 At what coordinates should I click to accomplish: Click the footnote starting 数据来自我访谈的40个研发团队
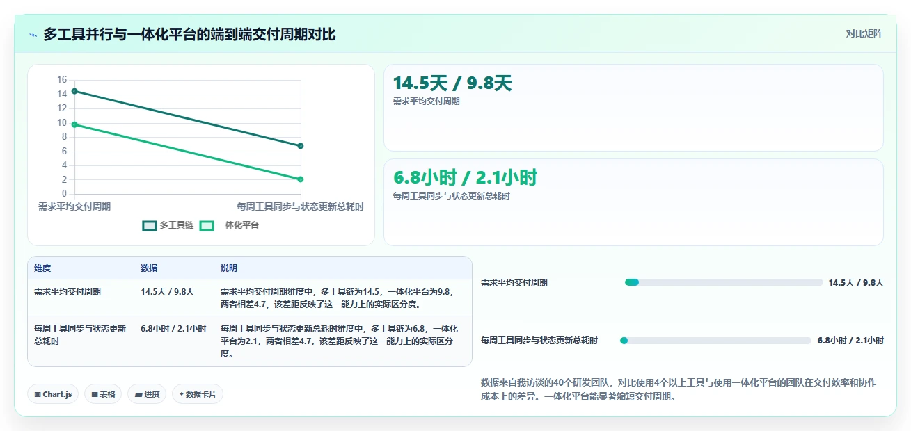pos(679,390)
